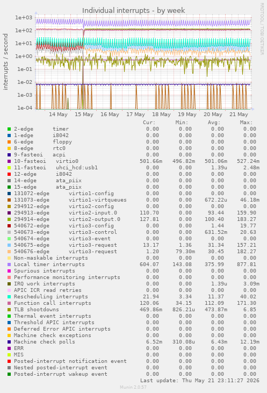Click the 'virtio3-event' legend label
The height and width of the screenshot is (393, 267).
click(90, 239)
